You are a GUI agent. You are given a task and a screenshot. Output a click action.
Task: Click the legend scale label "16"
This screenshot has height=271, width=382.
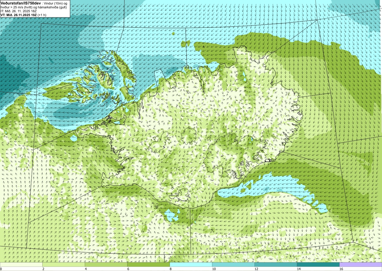(x=341, y=269)
